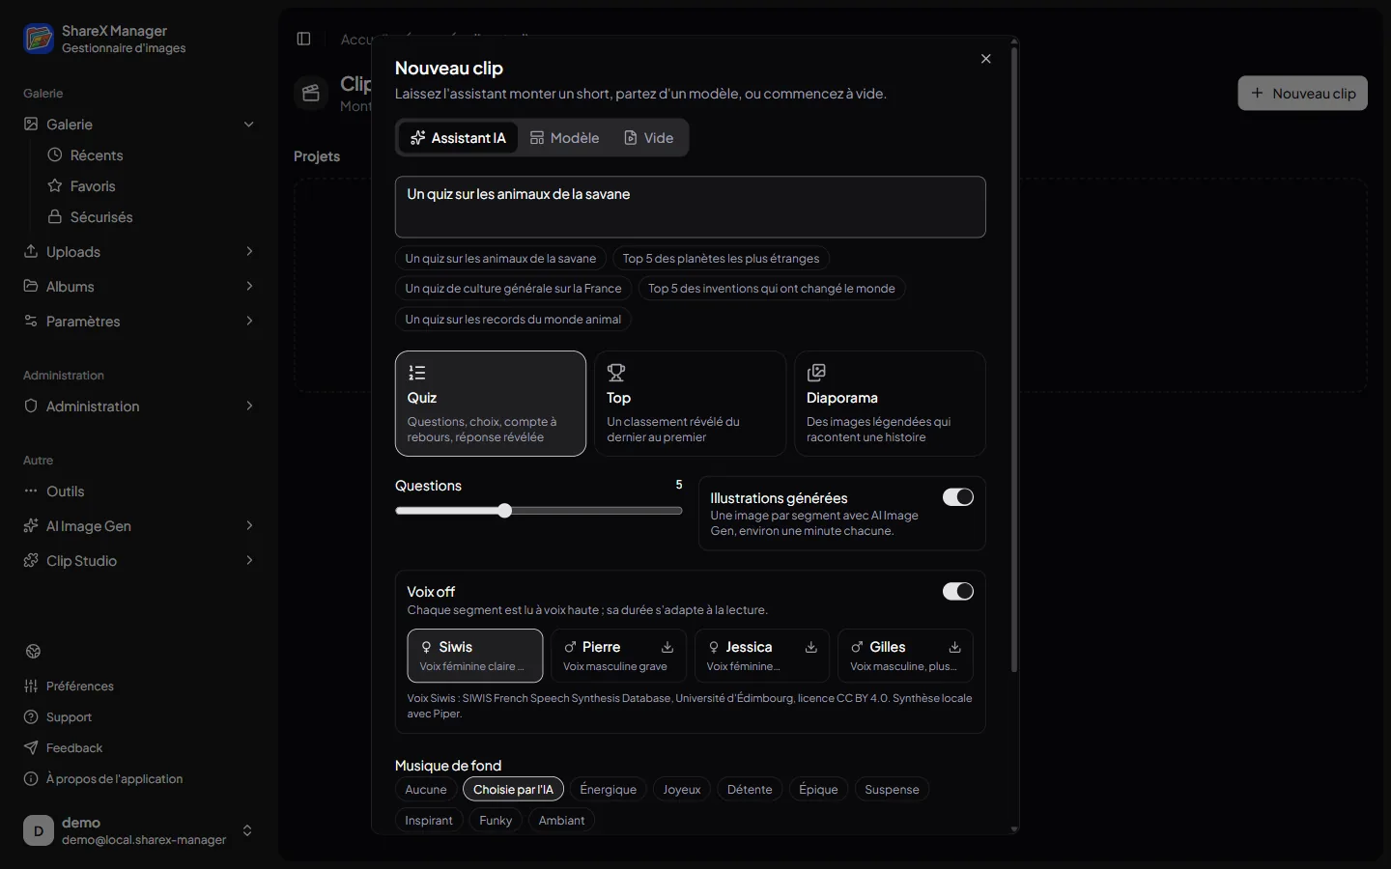Screen dimensions: 1391x869
Task: Click the download icon for Pierre voice
Action: coord(667,647)
